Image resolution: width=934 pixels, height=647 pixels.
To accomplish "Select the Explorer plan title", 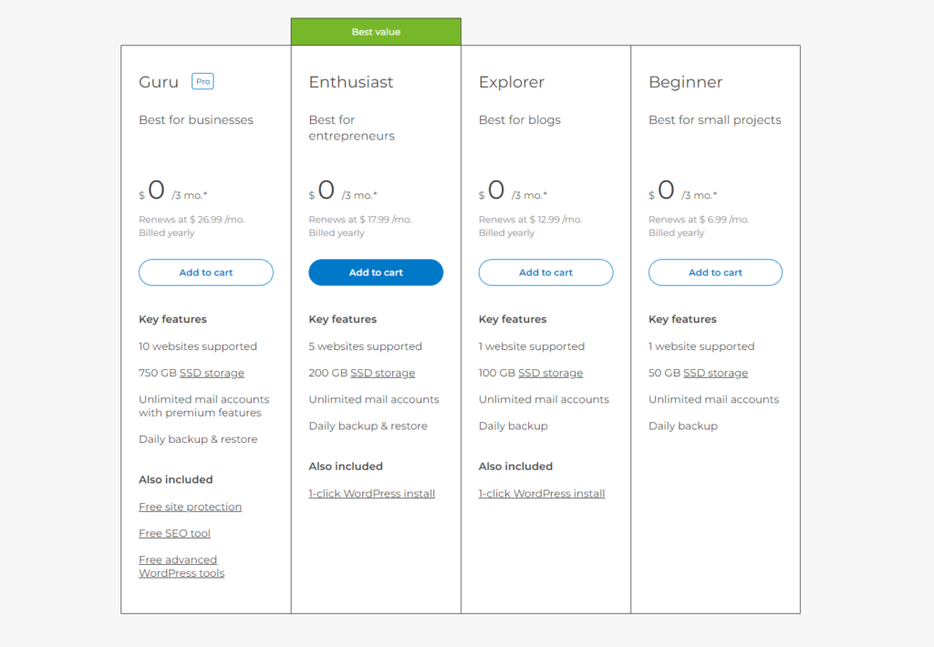I will pyautogui.click(x=512, y=82).
